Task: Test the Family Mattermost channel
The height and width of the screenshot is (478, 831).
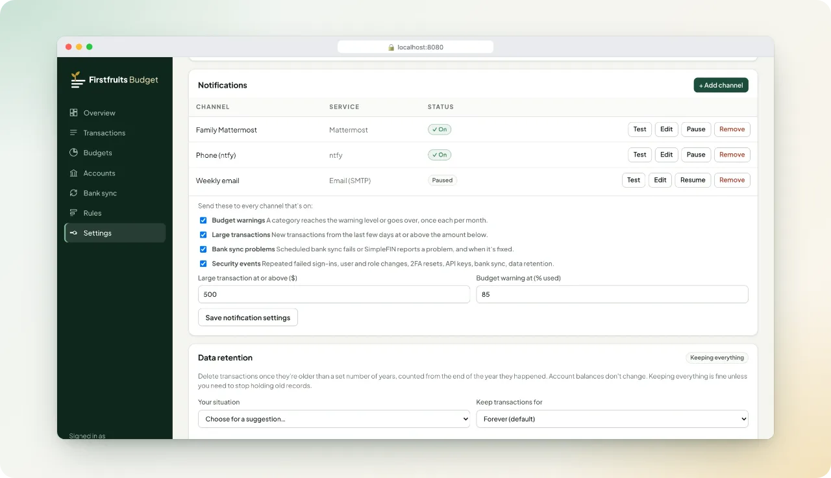Action: (639, 129)
